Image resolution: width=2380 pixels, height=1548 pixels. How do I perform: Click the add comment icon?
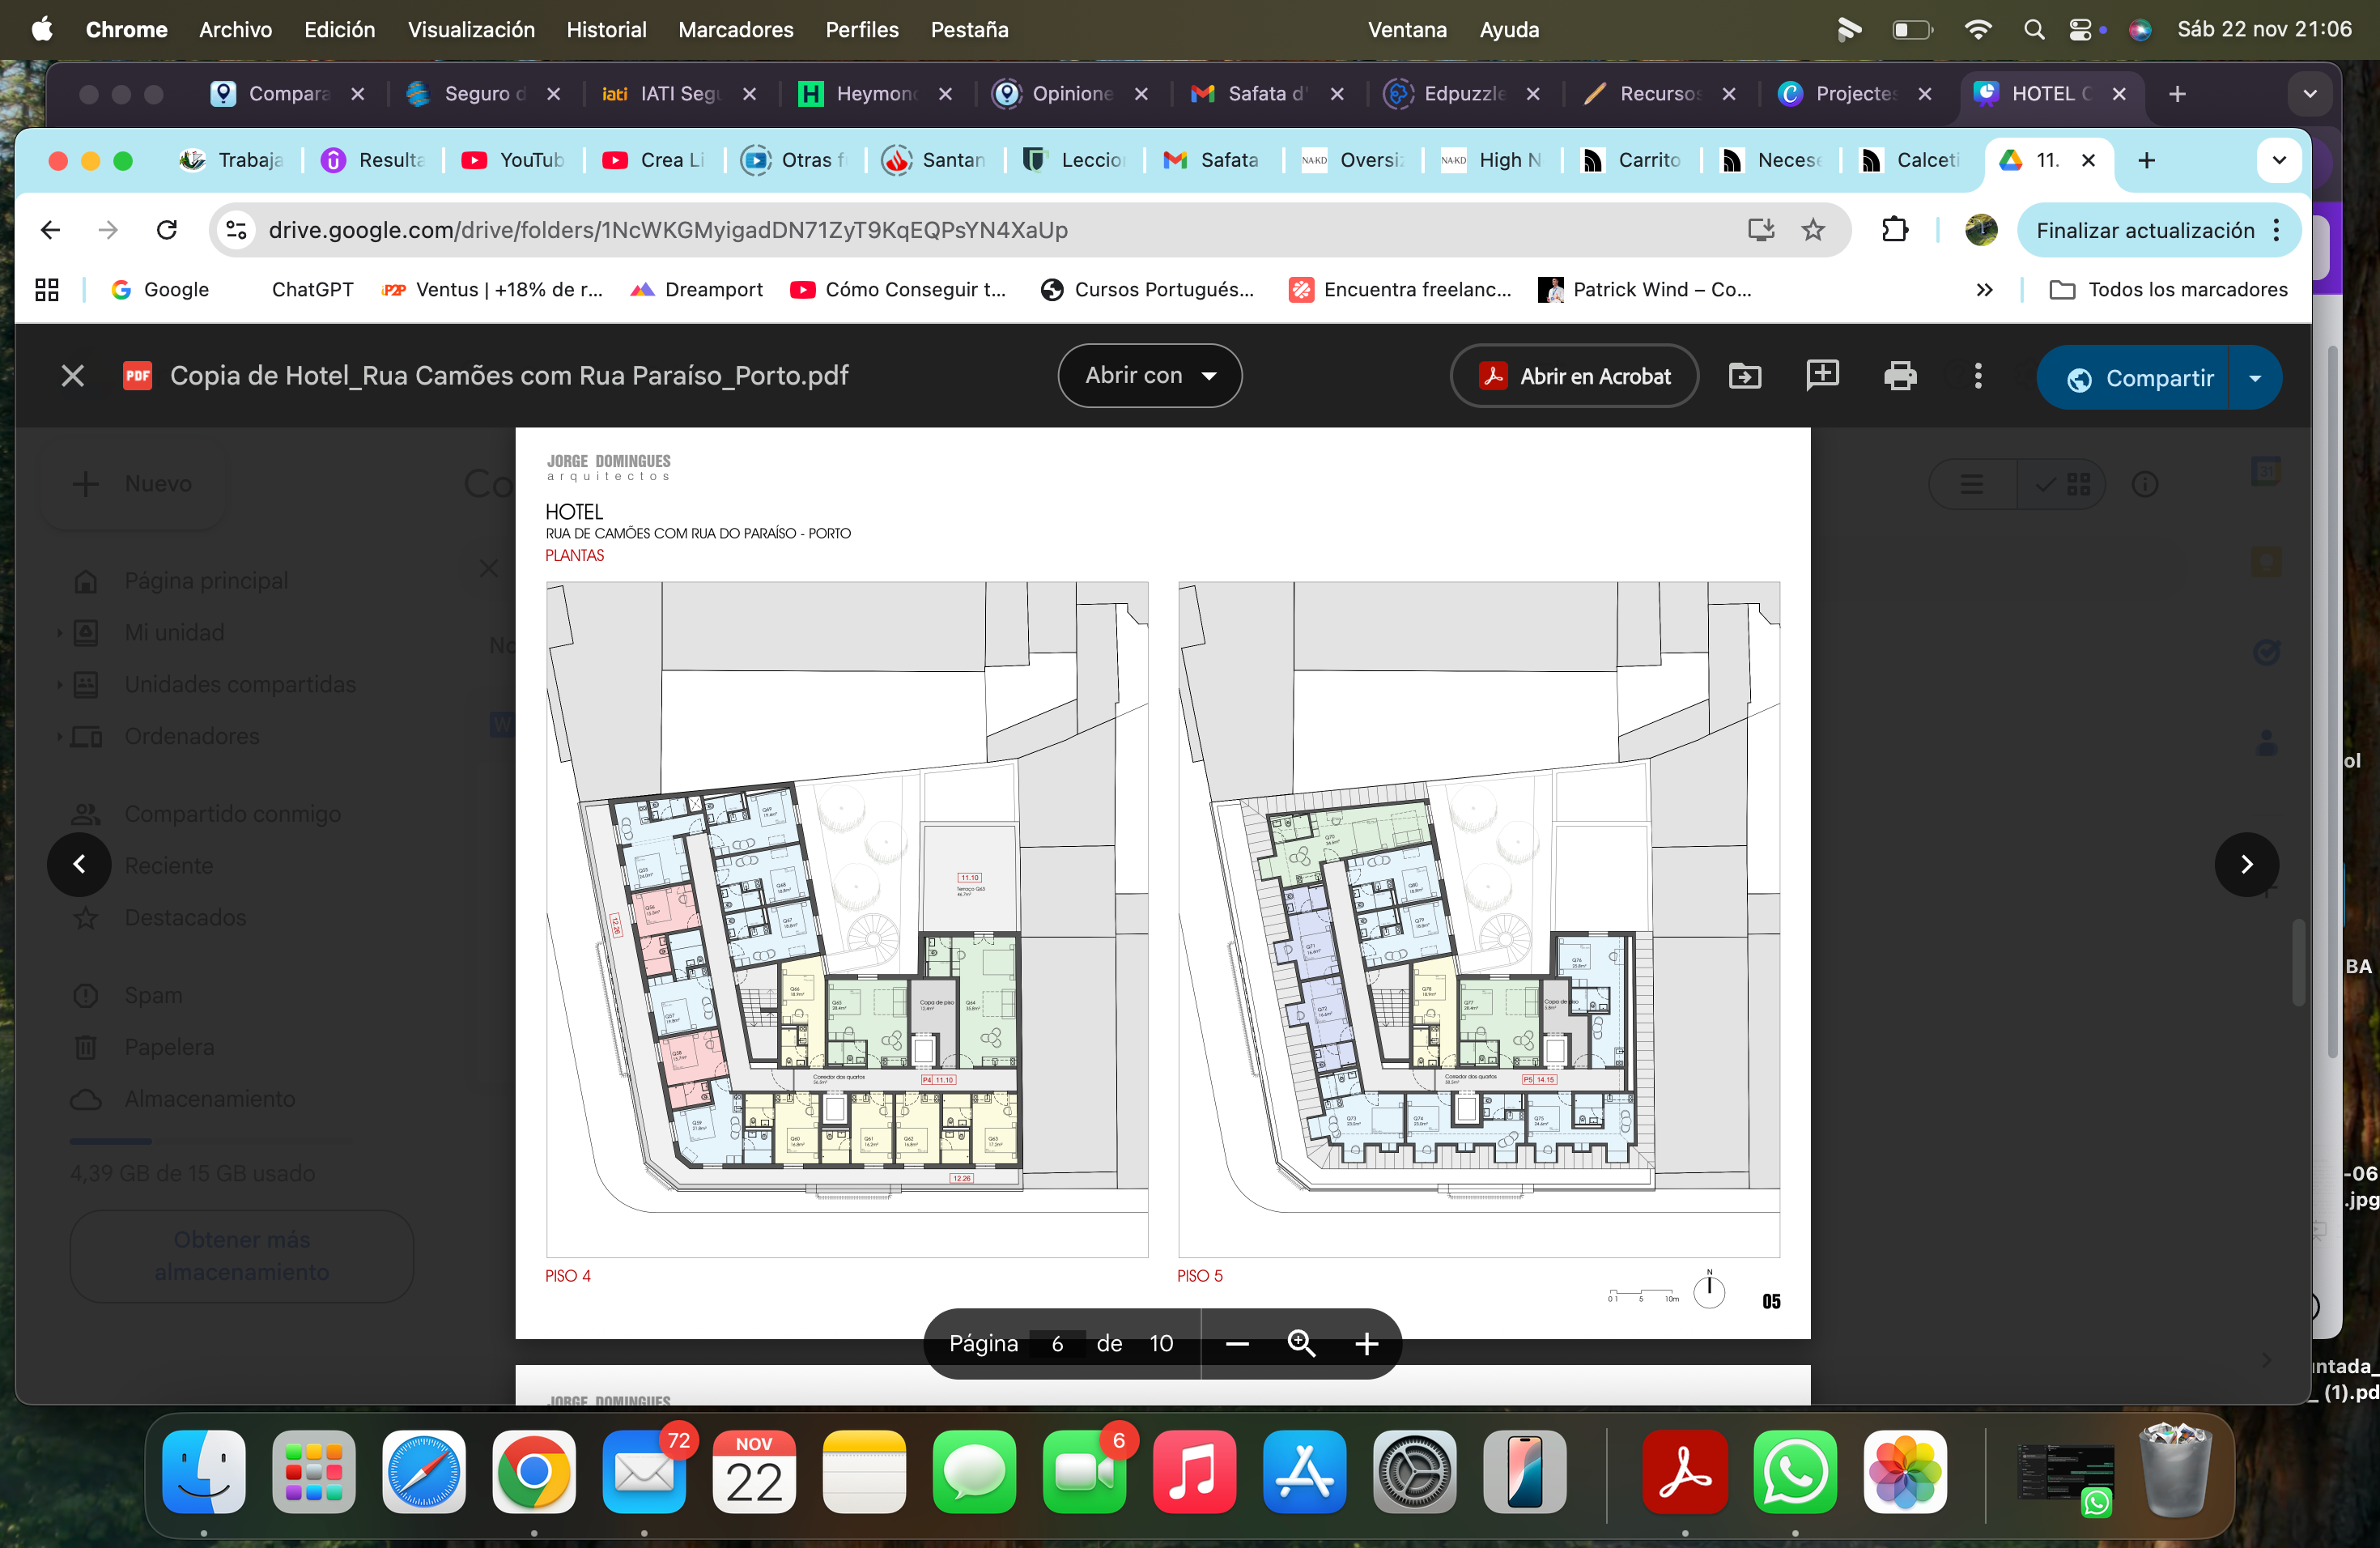(1822, 375)
